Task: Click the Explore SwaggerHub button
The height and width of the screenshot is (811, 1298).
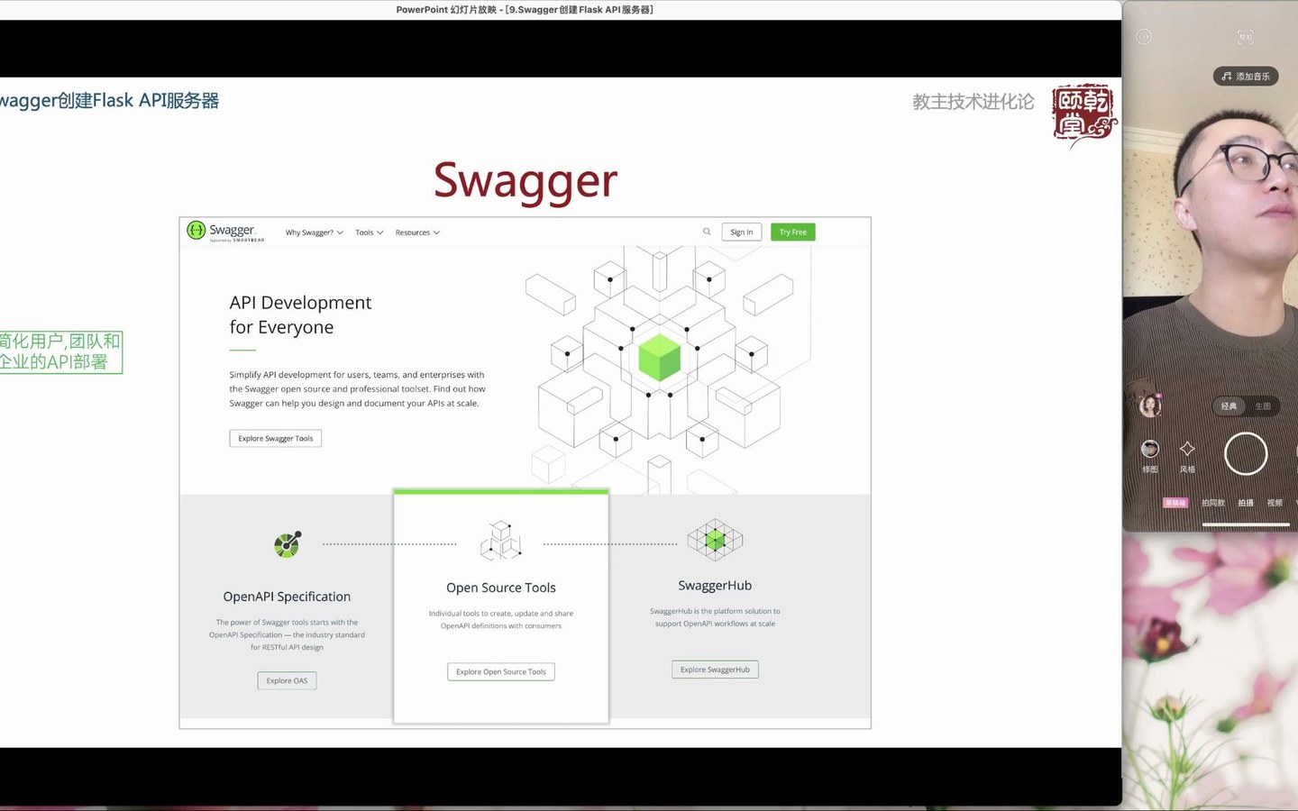Action: 715,670
